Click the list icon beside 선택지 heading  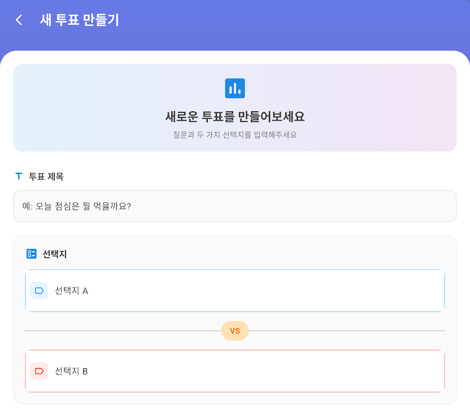(x=32, y=254)
